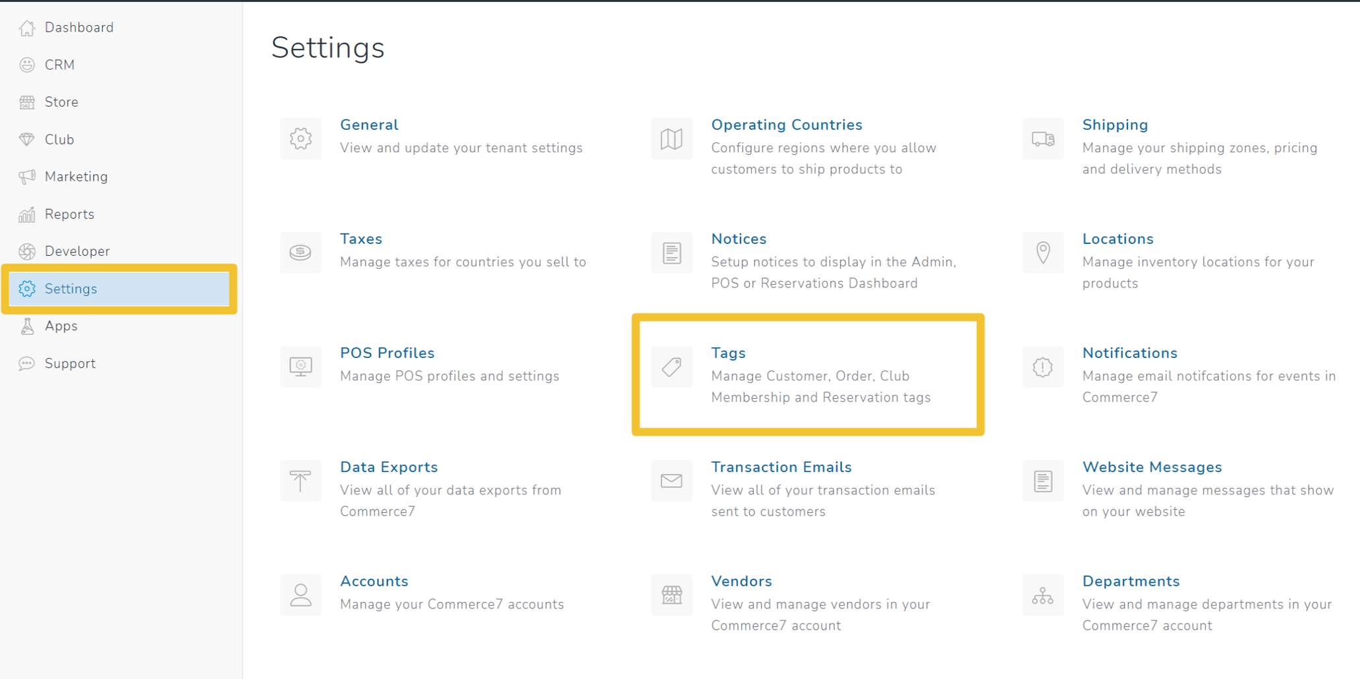Open the Data Exports settings link
Screen dimensions: 1360x679
point(389,467)
